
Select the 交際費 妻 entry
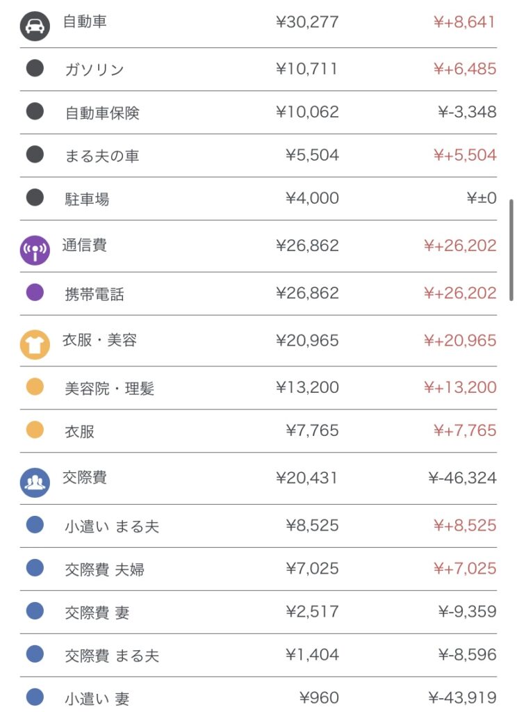(x=97, y=613)
